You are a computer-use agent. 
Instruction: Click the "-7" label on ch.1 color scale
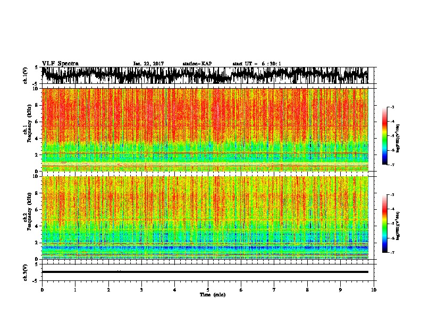(392, 165)
